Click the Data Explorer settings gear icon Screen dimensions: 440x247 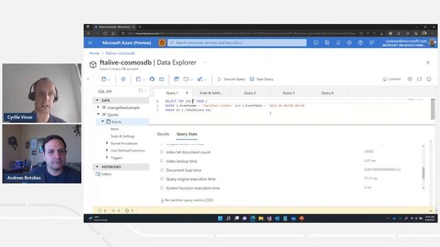pos(410,80)
